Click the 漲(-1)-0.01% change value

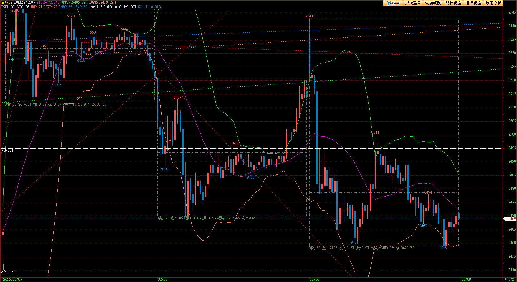pyautogui.click(x=149, y=7)
